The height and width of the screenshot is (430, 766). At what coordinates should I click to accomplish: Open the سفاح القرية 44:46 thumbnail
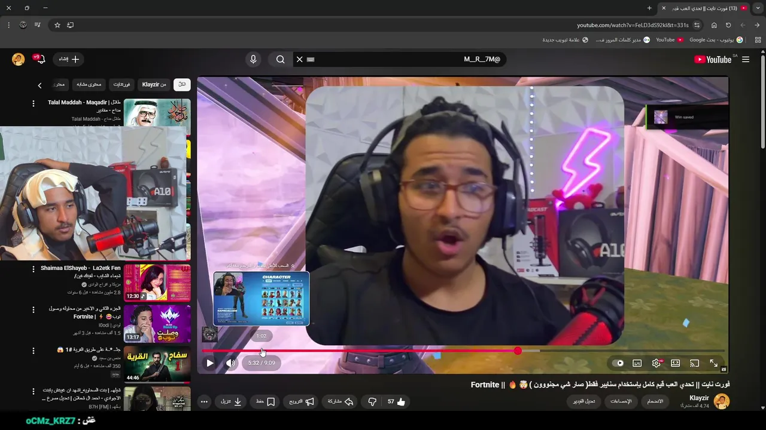[157, 364]
